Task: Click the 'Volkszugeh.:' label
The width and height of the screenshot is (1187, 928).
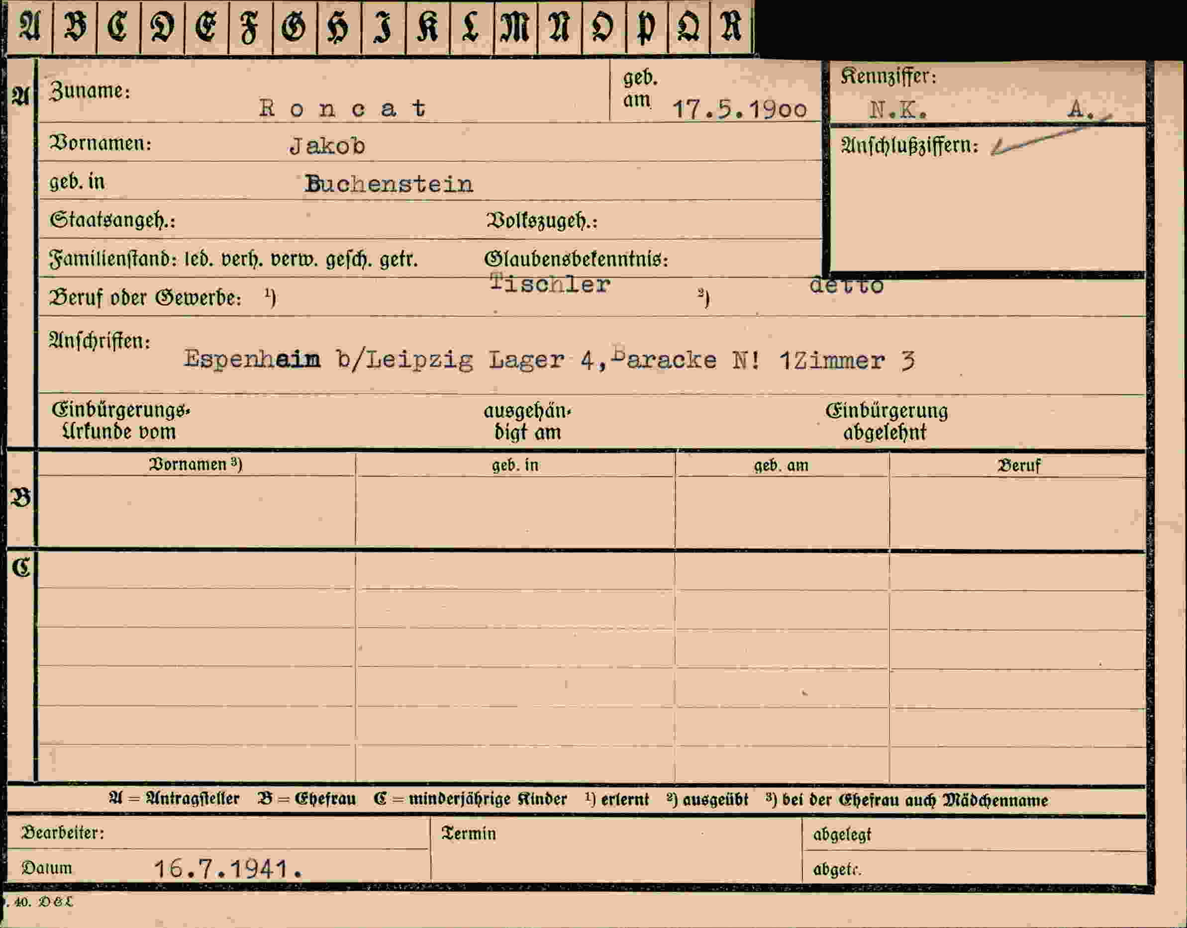Action: (x=542, y=221)
